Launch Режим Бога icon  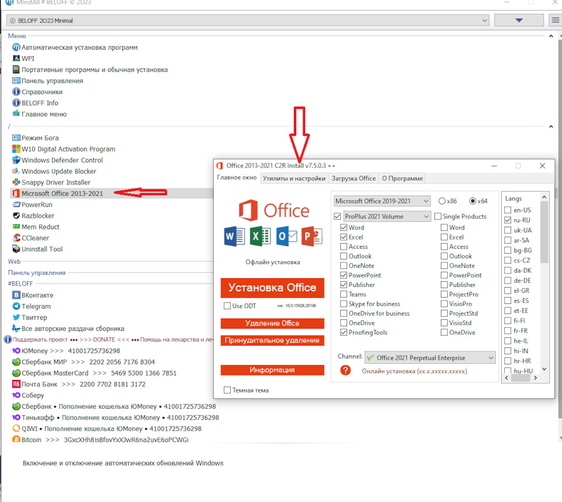click(x=16, y=138)
